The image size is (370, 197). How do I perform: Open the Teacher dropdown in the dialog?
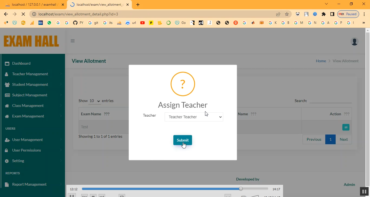coord(194,117)
